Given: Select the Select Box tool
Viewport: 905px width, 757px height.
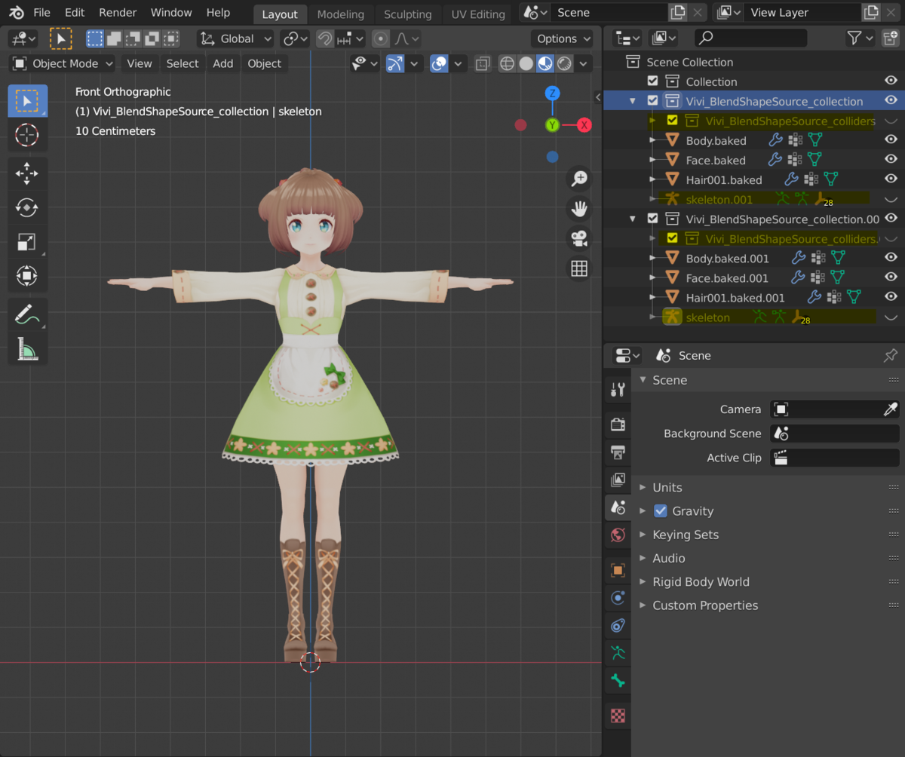Looking at the screenshot, I should (x=27, y=101).
